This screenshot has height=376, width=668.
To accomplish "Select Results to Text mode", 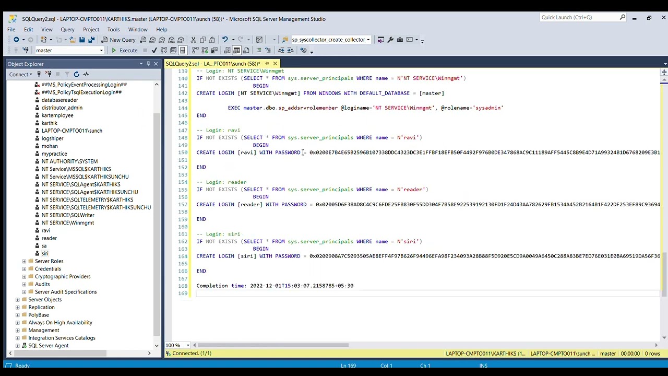I will point(227,51).
